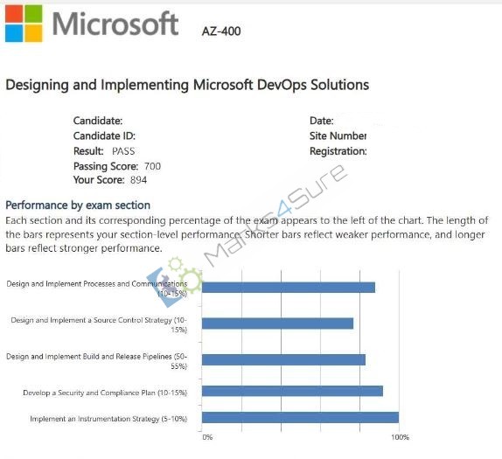Click the Marks4Sure diagonal watermark text
This screenshot has width=502, height=459.
tap(276, 215)
